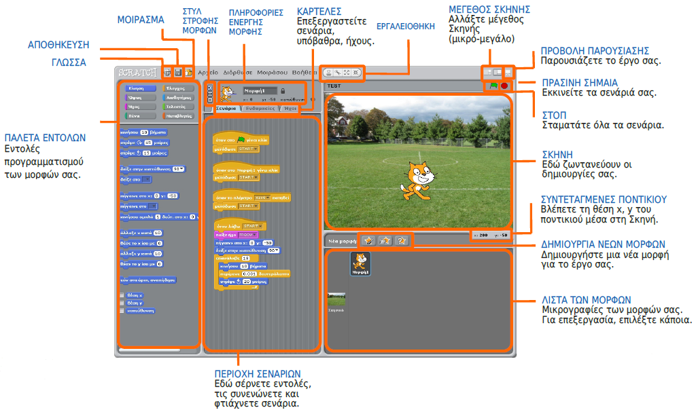The height and width of the screenshot is (412, 696).
Task: Select the Αισθητήρες block category
Action: (179, 98)
